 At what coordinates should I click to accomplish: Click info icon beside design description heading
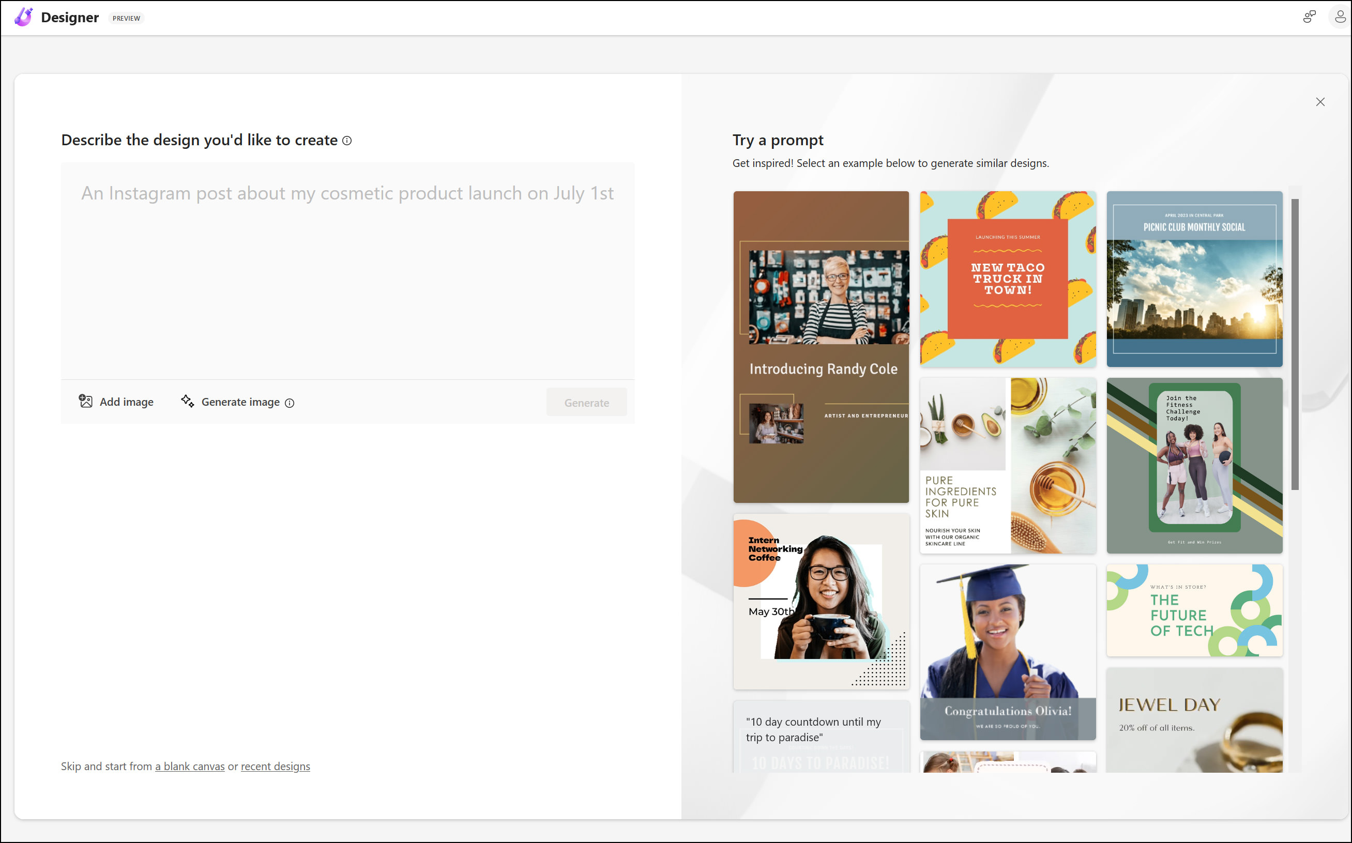347,141
